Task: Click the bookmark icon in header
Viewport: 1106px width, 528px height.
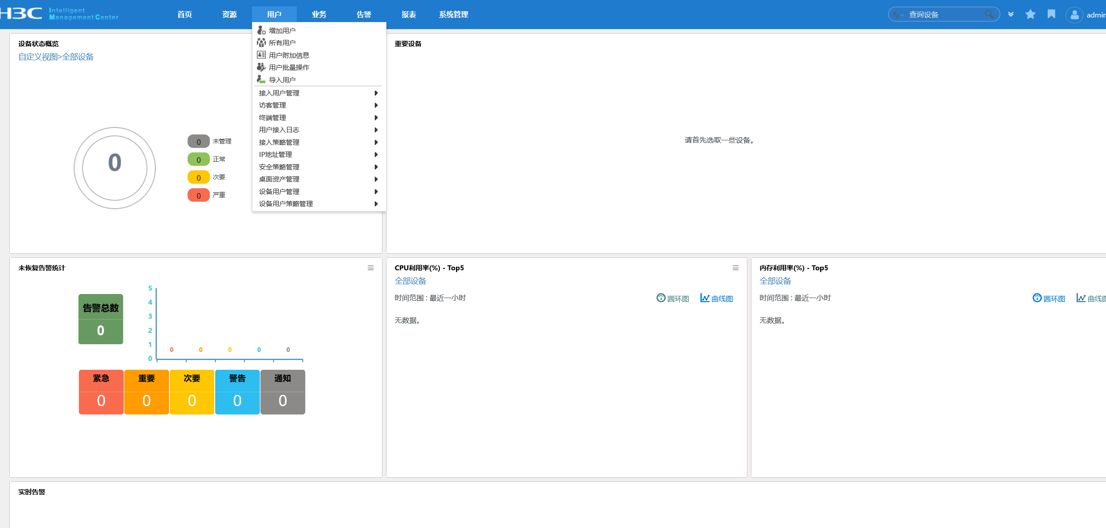Action: click(1051, 14)
